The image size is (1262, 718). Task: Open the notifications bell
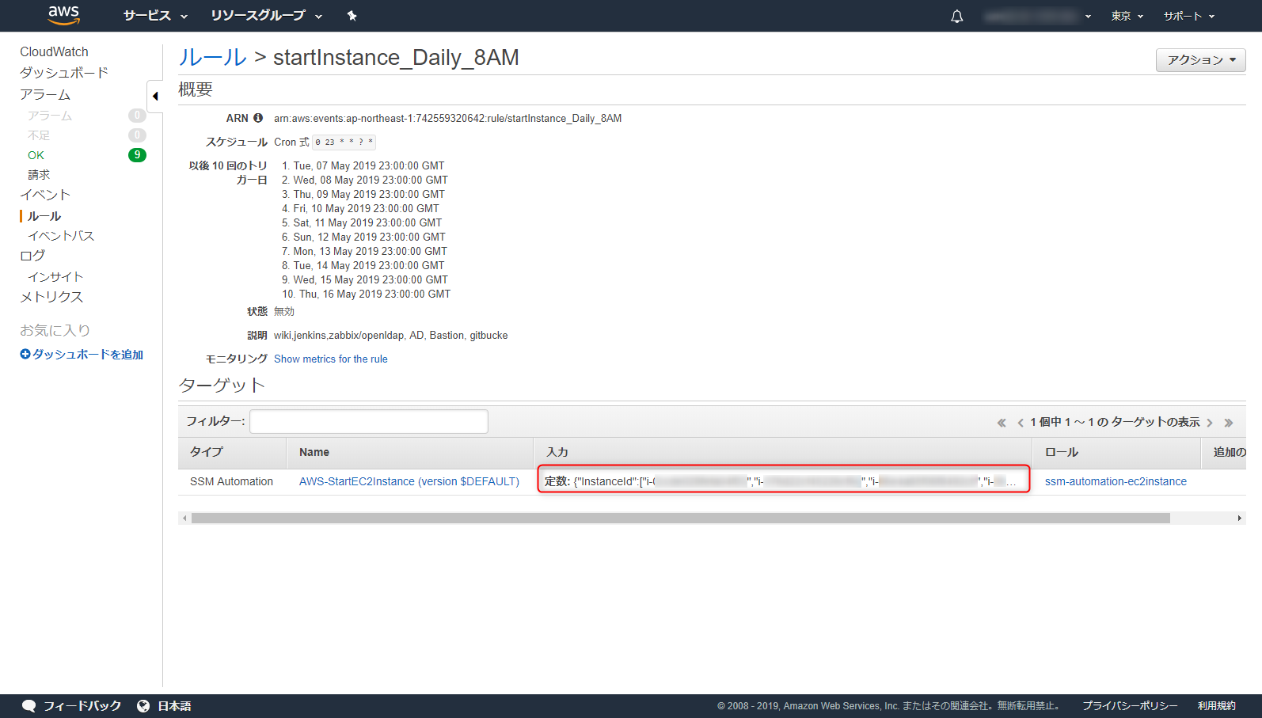pyautogui.click(x=956, y=16)
